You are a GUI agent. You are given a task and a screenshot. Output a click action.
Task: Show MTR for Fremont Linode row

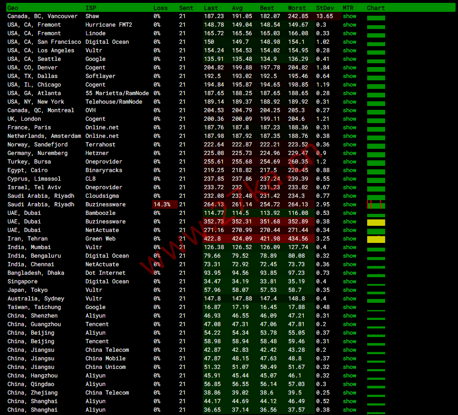click(x=350, y=33)
